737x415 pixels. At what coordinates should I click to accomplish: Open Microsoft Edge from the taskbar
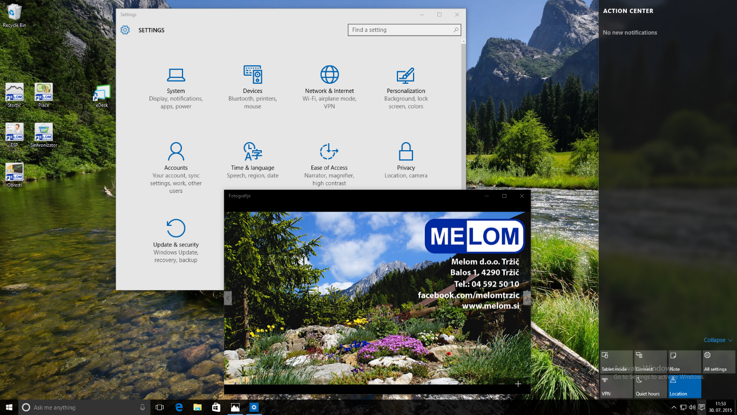tap(179, 407)
